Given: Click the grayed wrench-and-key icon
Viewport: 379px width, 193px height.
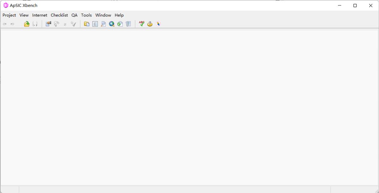Looking at the screenshot, I should (x=74, y=24).
